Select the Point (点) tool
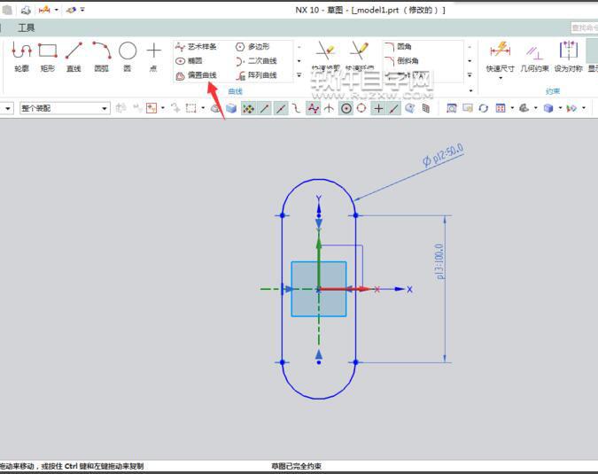 click(x=153, y=57)
